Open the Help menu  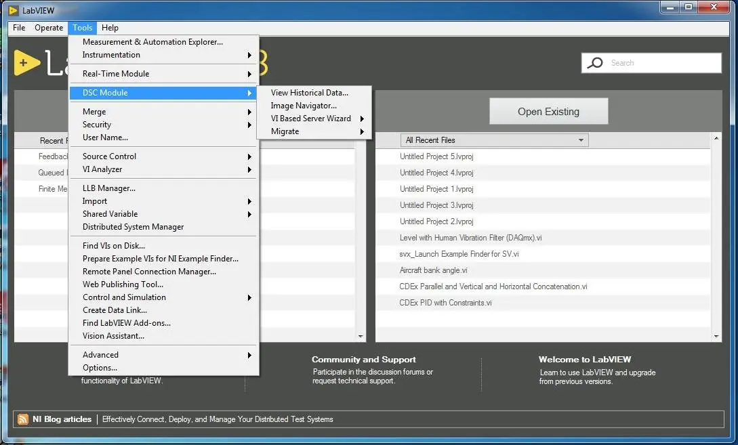pyautogui.click(x=110, y=28)
